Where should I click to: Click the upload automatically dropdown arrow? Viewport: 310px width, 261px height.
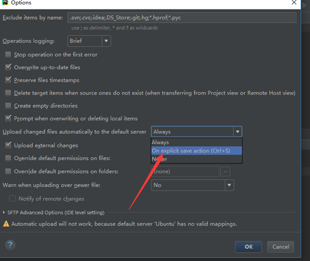click(x=237, y=132)
